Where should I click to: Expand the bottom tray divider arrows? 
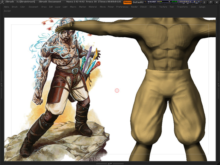(110, 164)
